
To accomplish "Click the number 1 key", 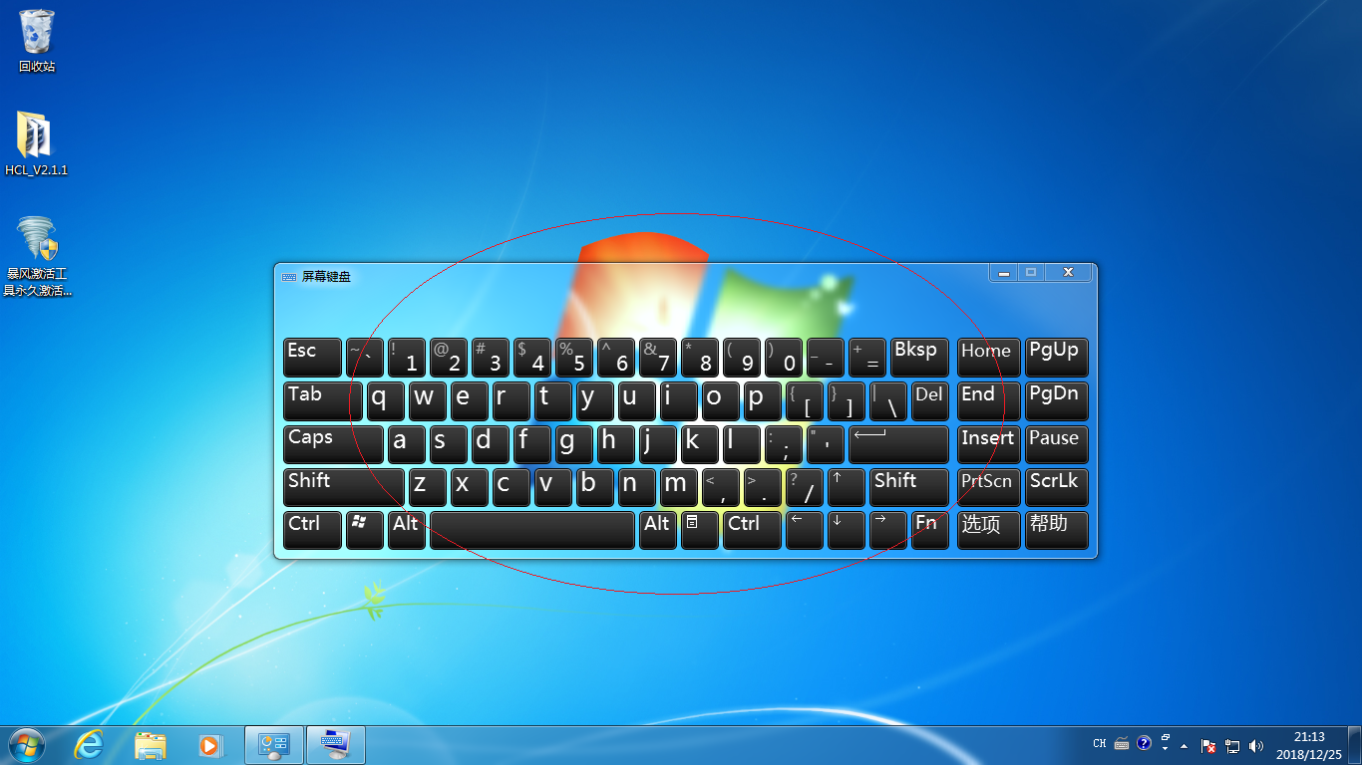I will coord(406,358).
